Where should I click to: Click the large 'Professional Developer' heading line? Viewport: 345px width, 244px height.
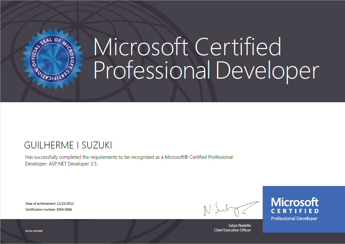point(206,71)
